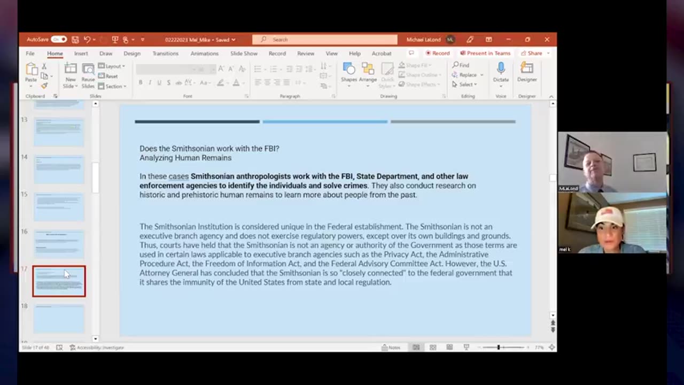Open the Layout dropdown
Screen dimensions: 684x385
pos(112,66)
